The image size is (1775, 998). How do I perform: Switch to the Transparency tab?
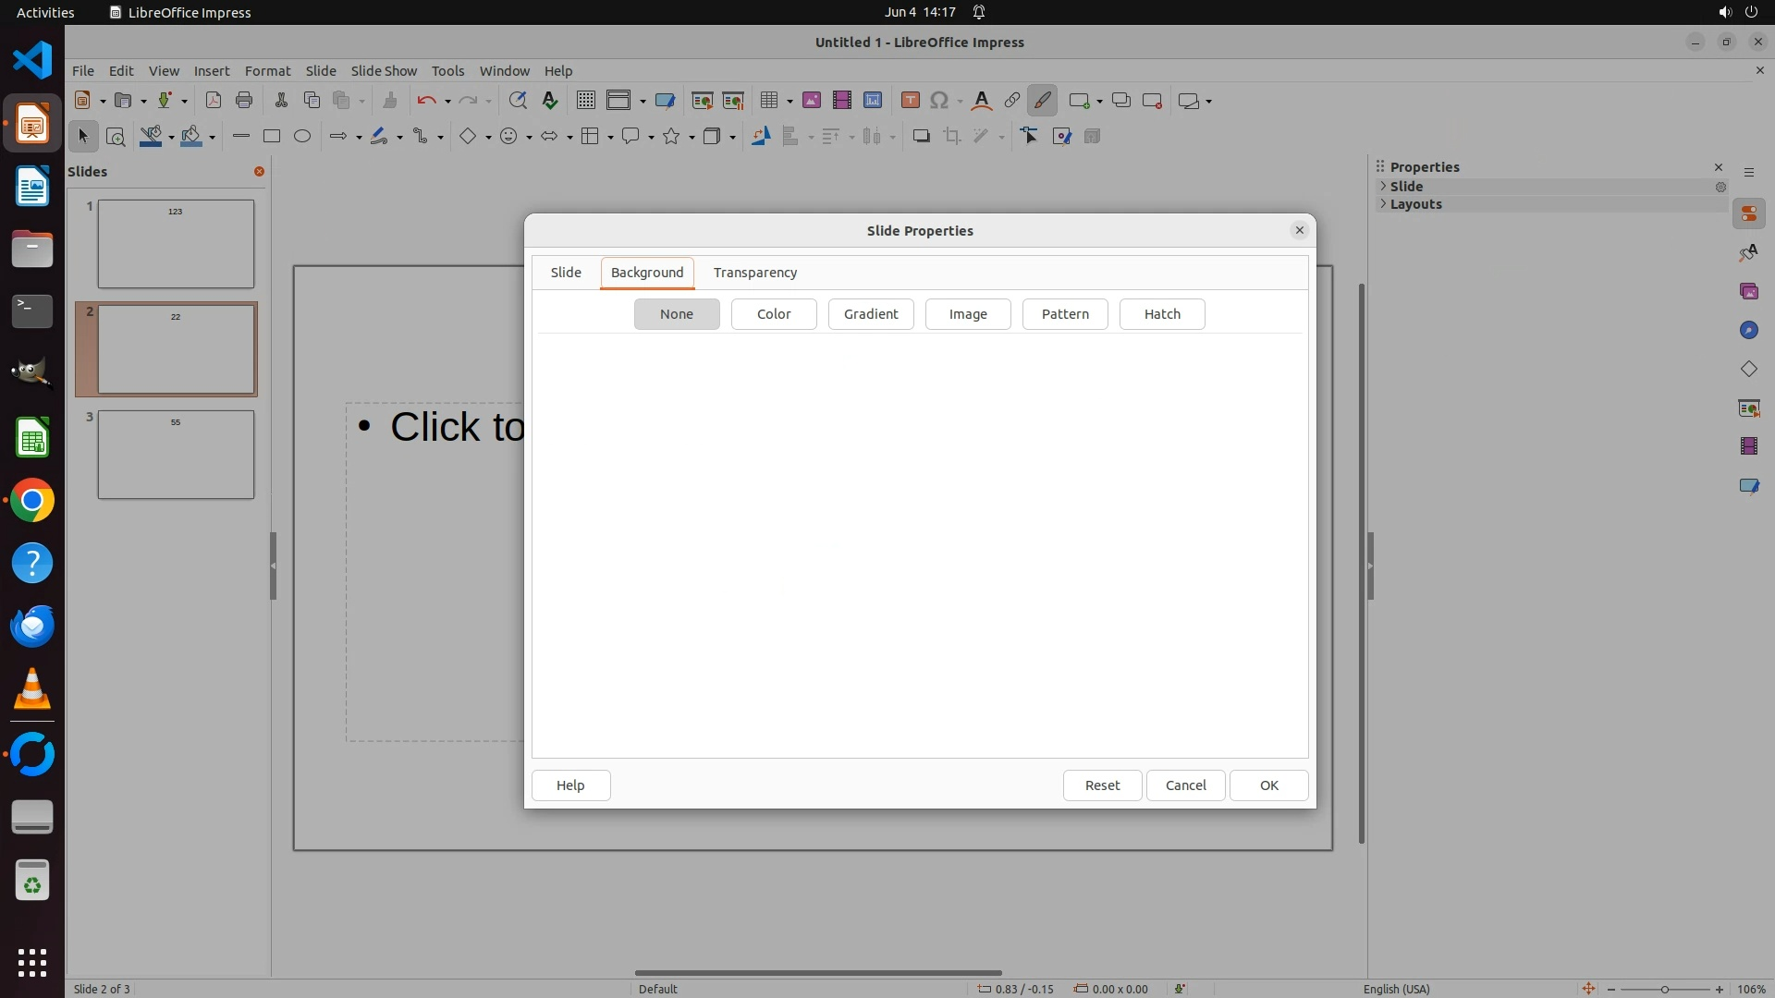click(754, 273)
